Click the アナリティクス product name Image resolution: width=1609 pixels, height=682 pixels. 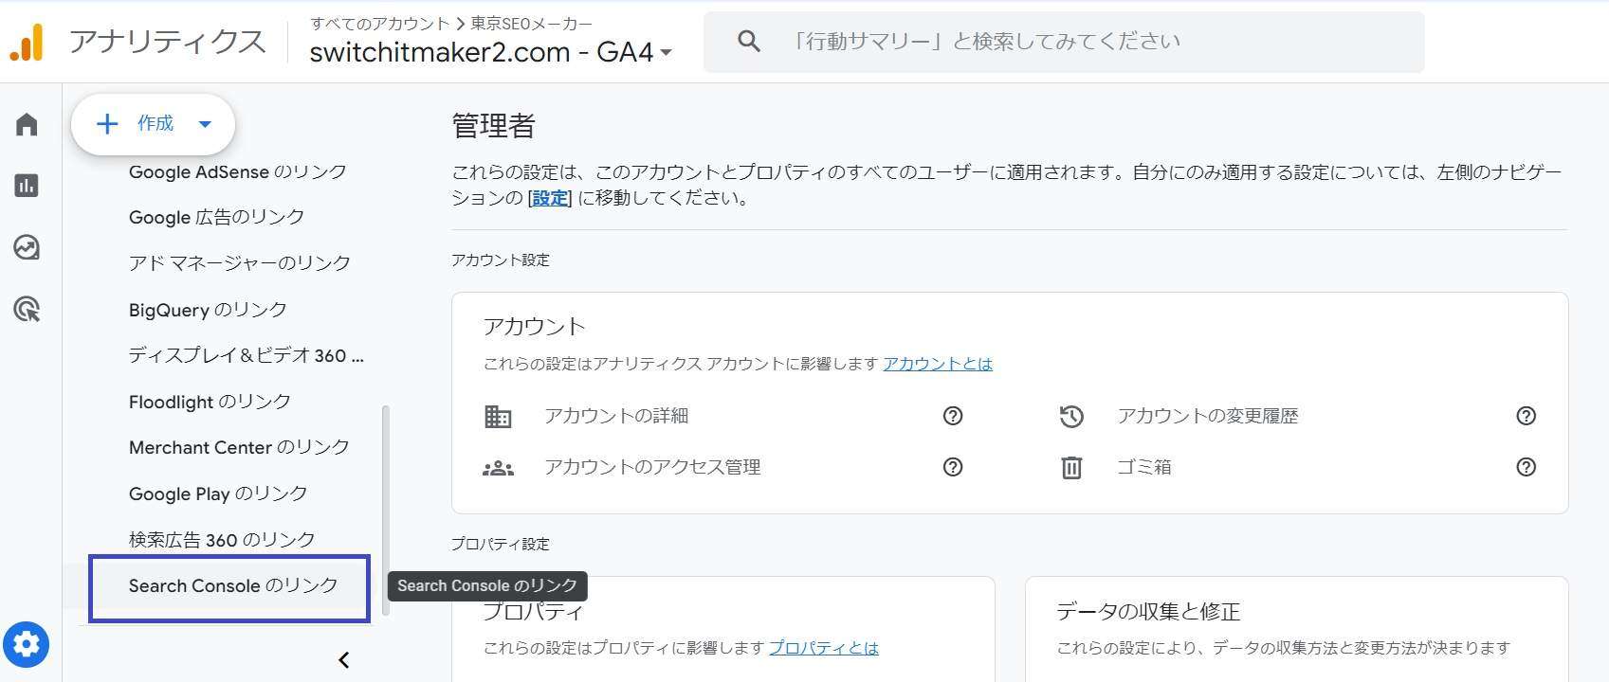point(167,42)
